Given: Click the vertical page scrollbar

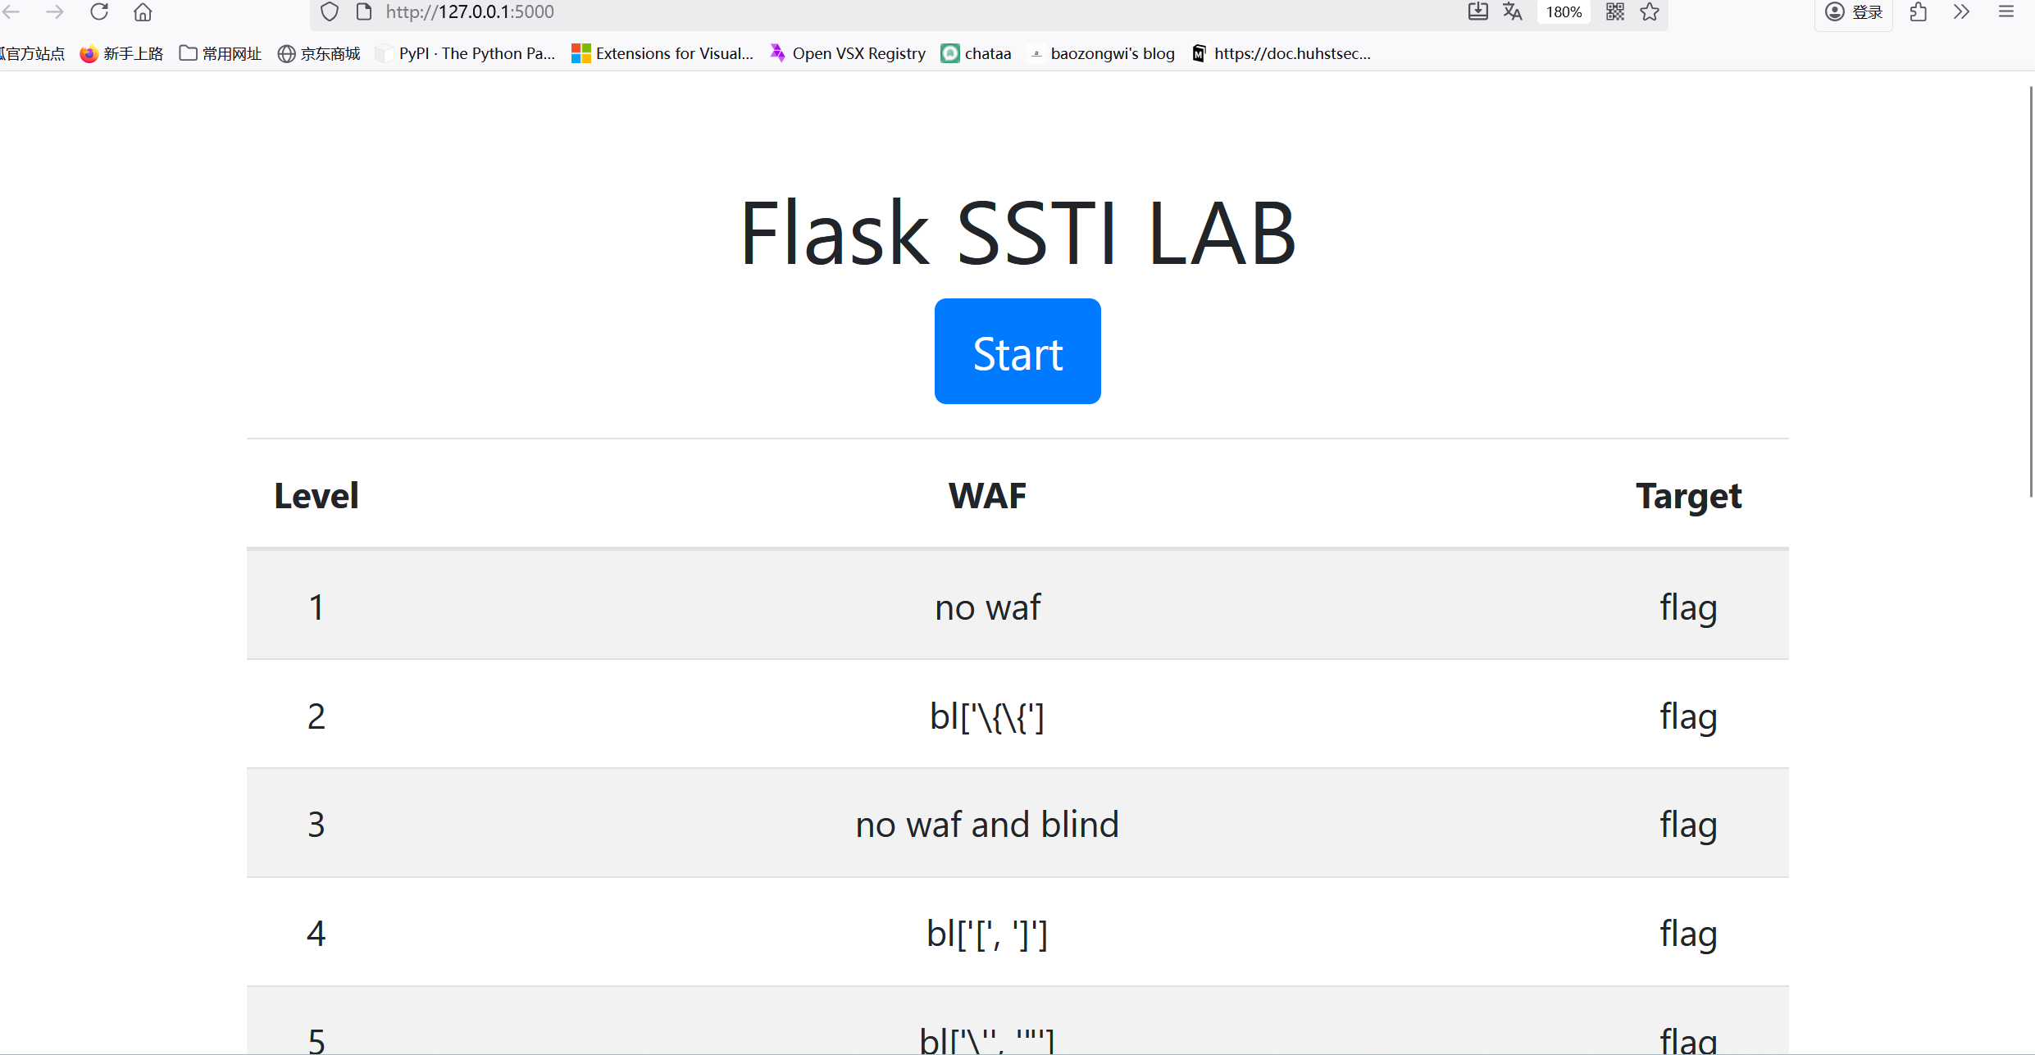Looking at the screenshot, I should click(2030, 292).
